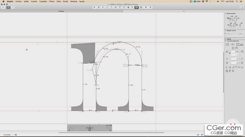The height and width of the screenshot is (137, 245).
Task: Click the slant left icon
Action: (227, 63)
